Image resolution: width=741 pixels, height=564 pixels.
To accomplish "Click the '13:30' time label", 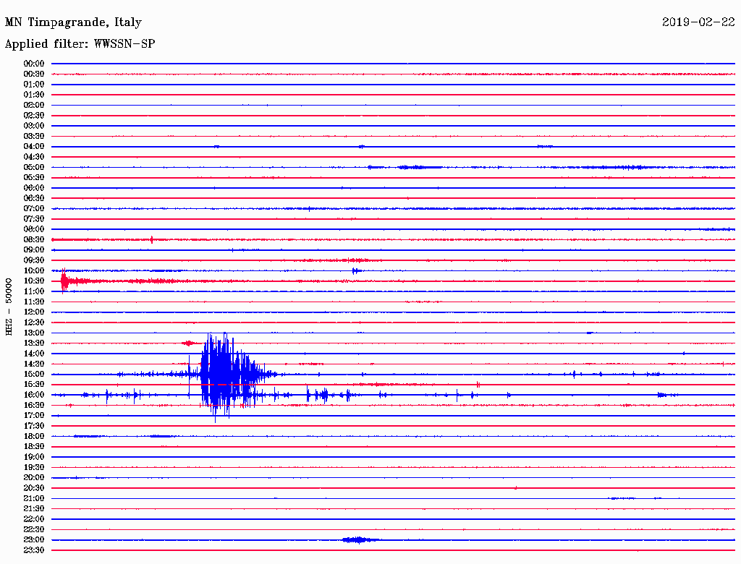I will tap(33, 343).
